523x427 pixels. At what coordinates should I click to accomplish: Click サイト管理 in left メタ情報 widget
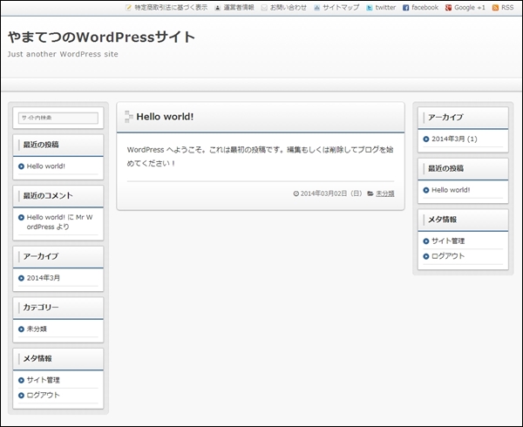click(x=43, y=380)
